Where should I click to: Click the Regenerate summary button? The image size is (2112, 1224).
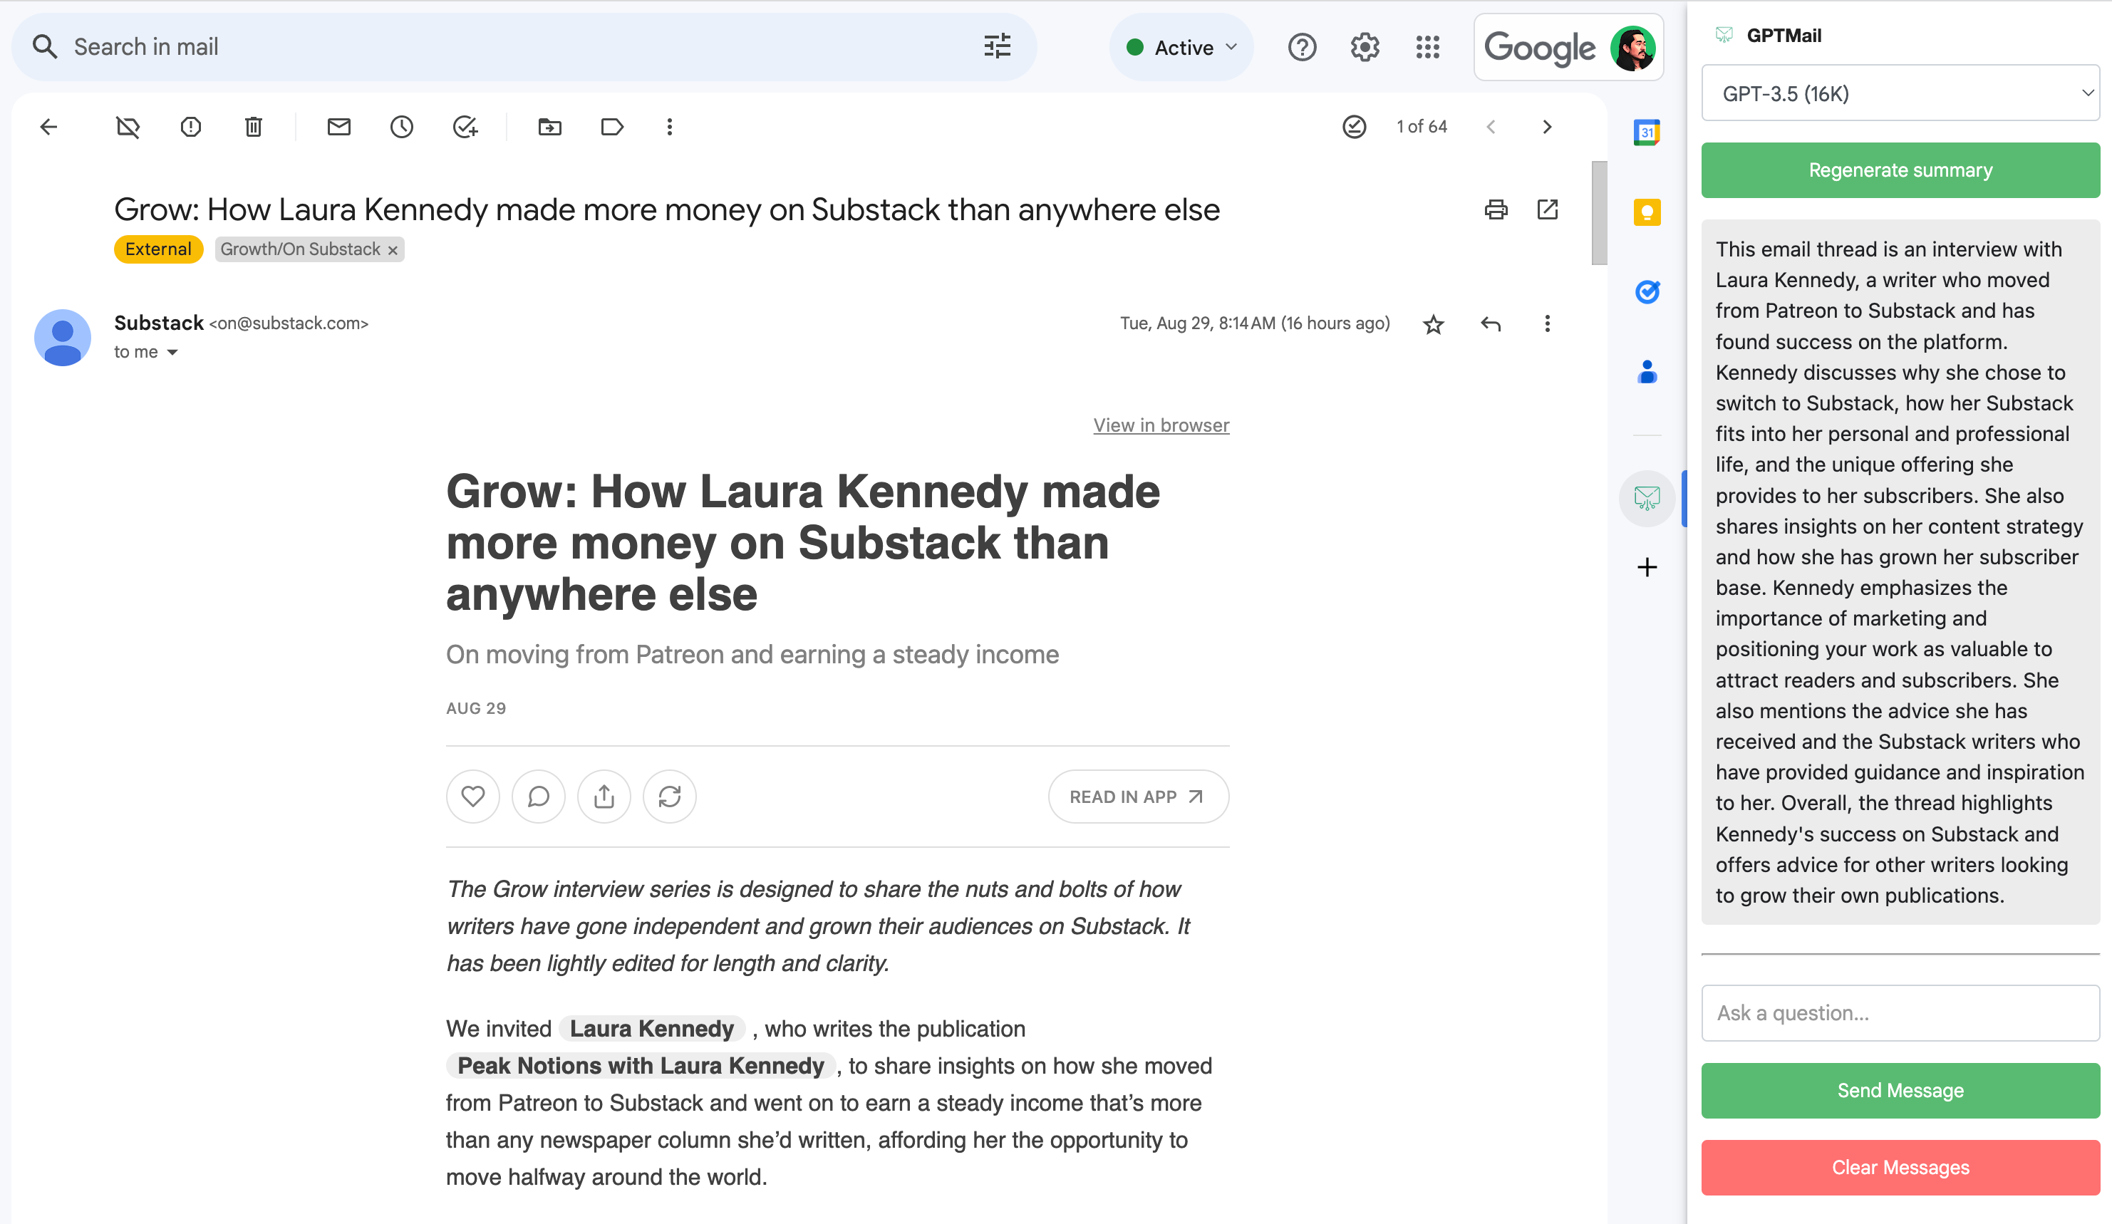click(x=1899, y=170)
